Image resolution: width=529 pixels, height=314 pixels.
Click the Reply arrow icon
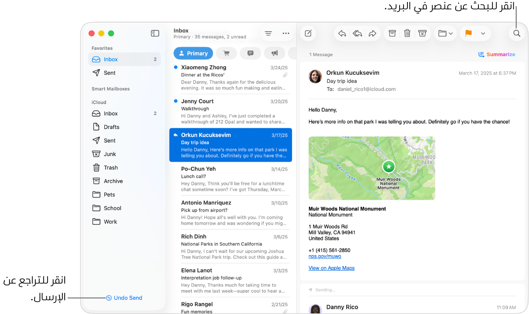pos(342,34)
